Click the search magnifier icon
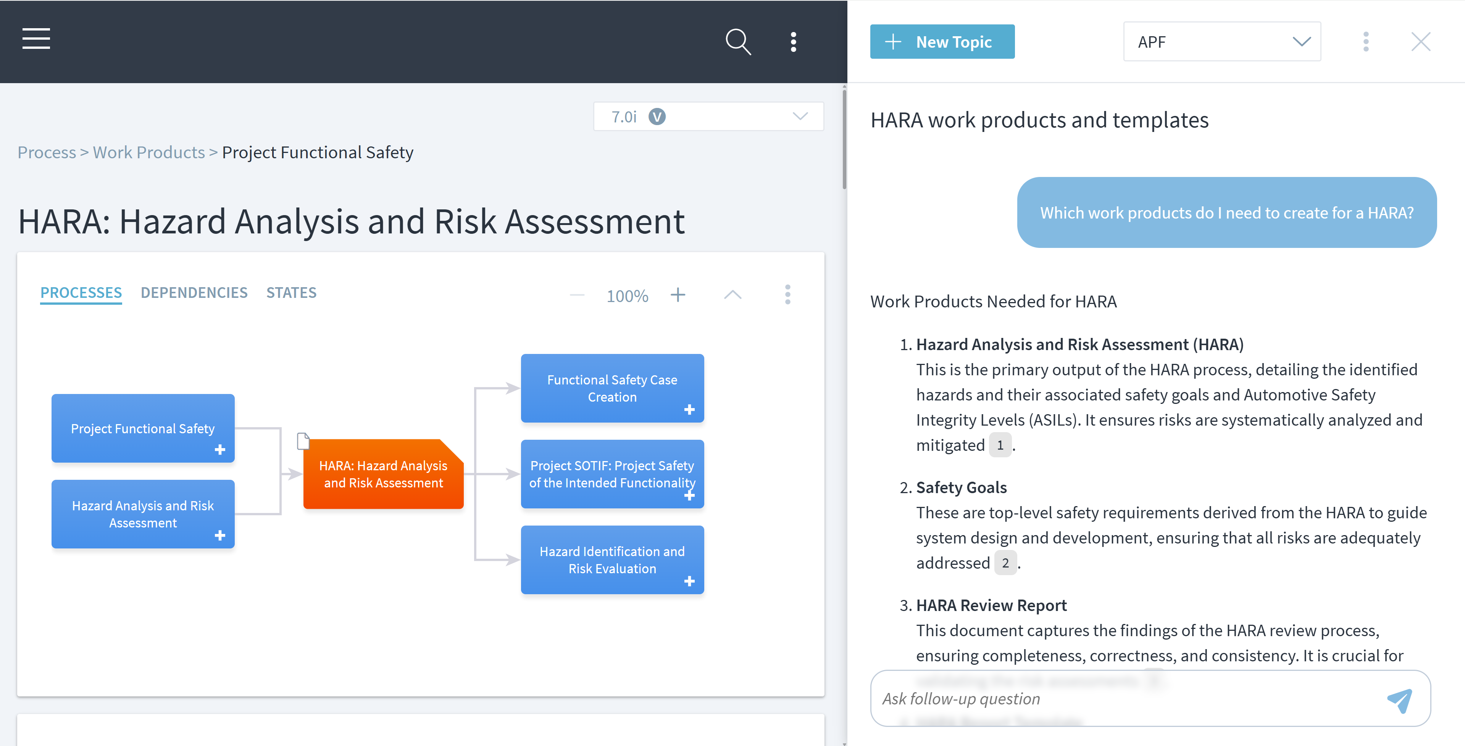 coord(737,42)
